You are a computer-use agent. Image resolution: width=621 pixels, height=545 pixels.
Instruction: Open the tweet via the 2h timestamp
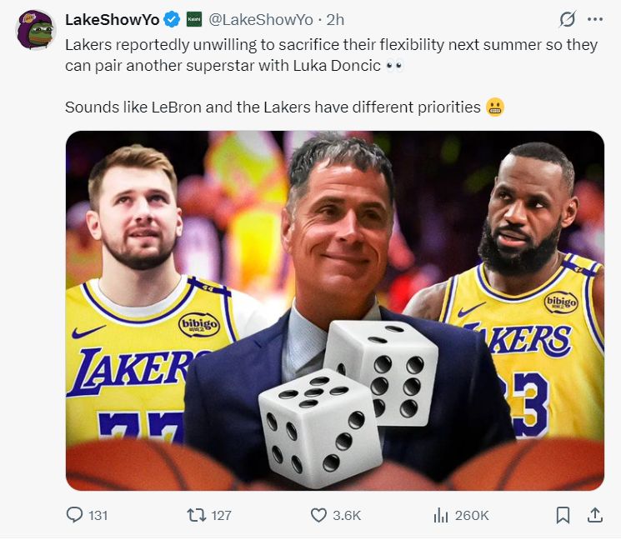(334, 19)
